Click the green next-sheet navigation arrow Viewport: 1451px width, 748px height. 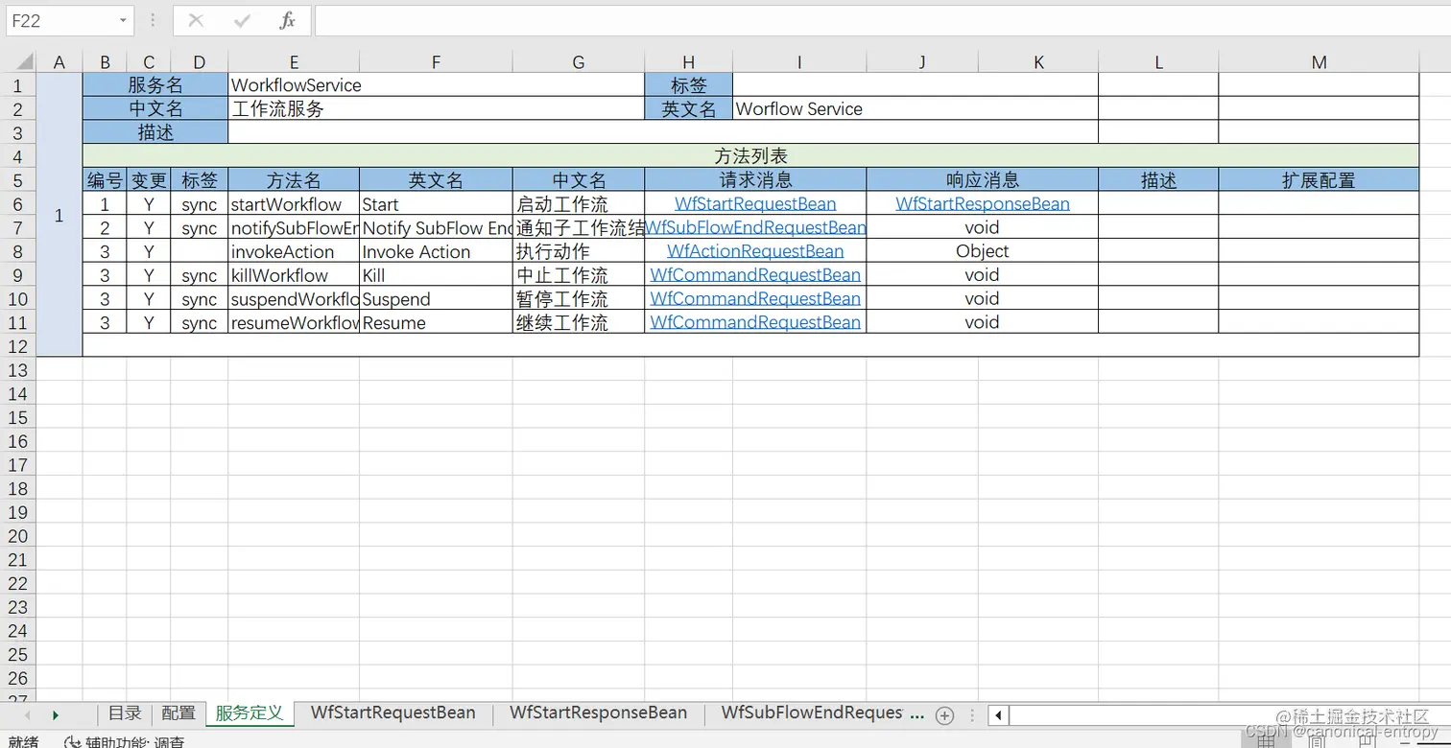(x=56, y=715)
